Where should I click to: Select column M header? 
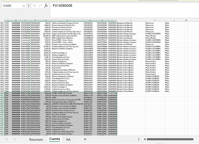[186, 20]
